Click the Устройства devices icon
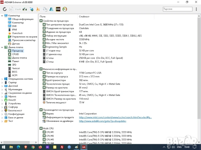 pos(6,103)
